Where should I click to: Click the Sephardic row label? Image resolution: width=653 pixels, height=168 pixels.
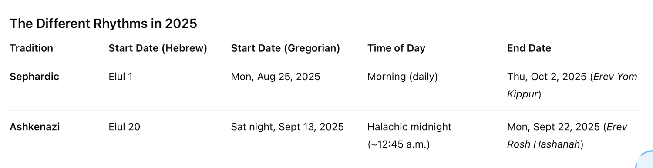tap(34, 77)
